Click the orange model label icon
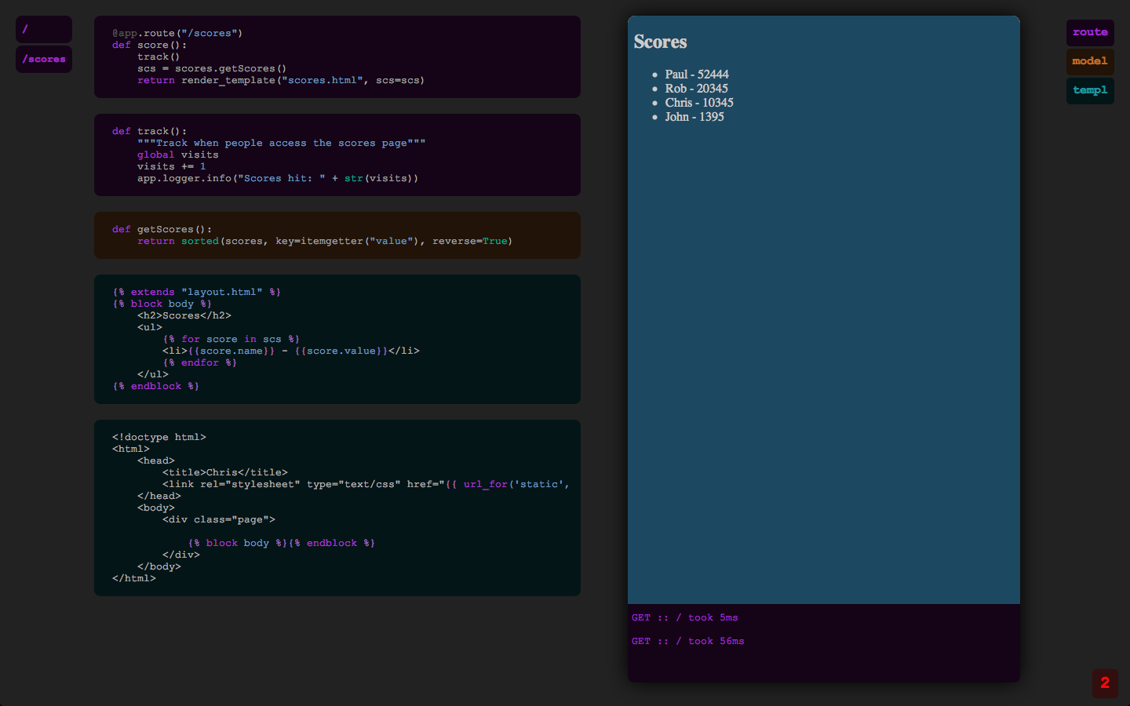Screen dimensions: 1130x706 click(1090, 61)
